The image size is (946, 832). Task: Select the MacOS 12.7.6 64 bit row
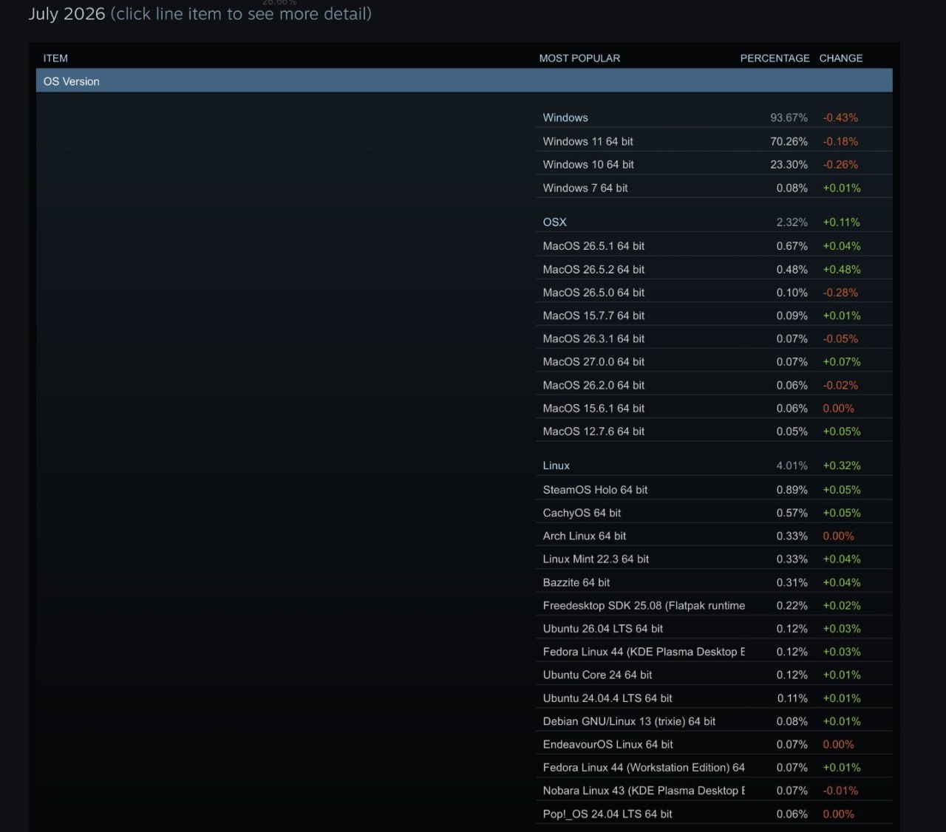714,431
